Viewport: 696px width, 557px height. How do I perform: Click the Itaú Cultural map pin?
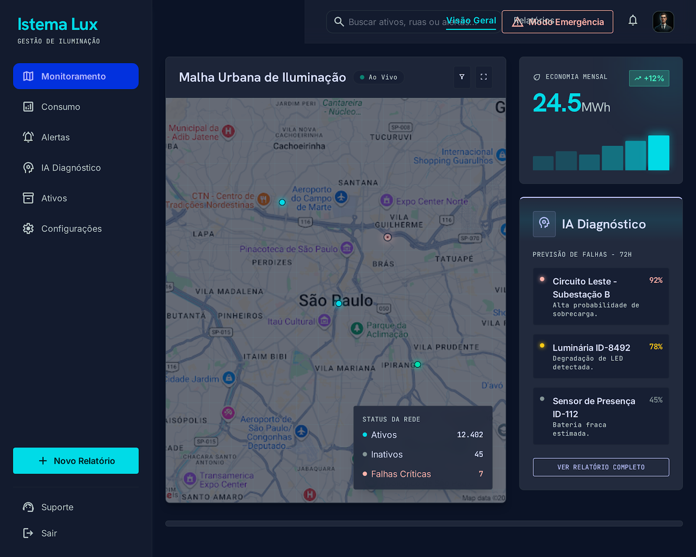point(324,321)
